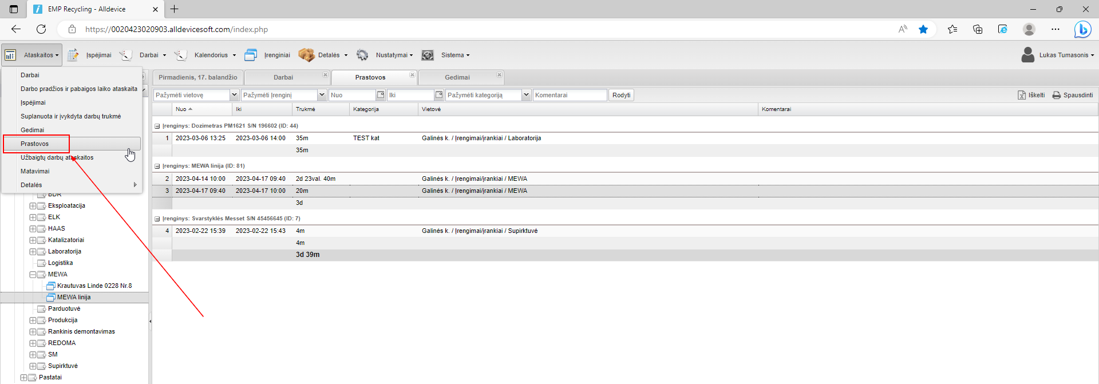This screenshot has height=384, width=1099.
Task: Open the Pažymėti įrenginį dropdown
Action: point(322,95)
